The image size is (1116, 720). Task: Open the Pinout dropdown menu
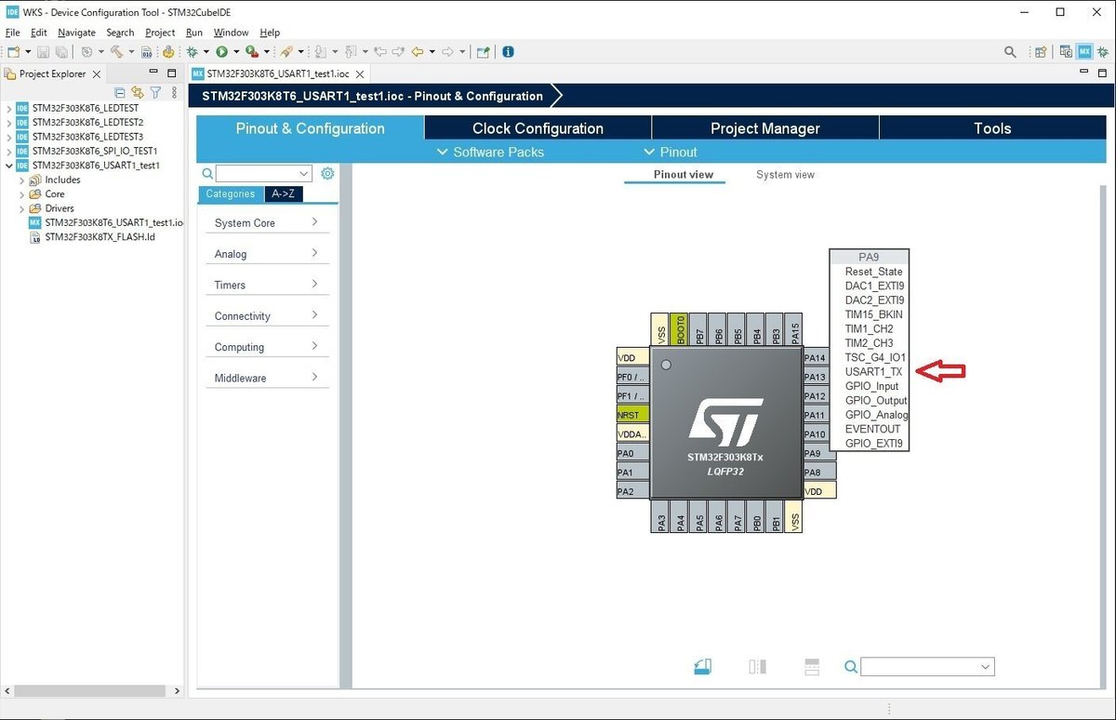[x=671, y=152]
